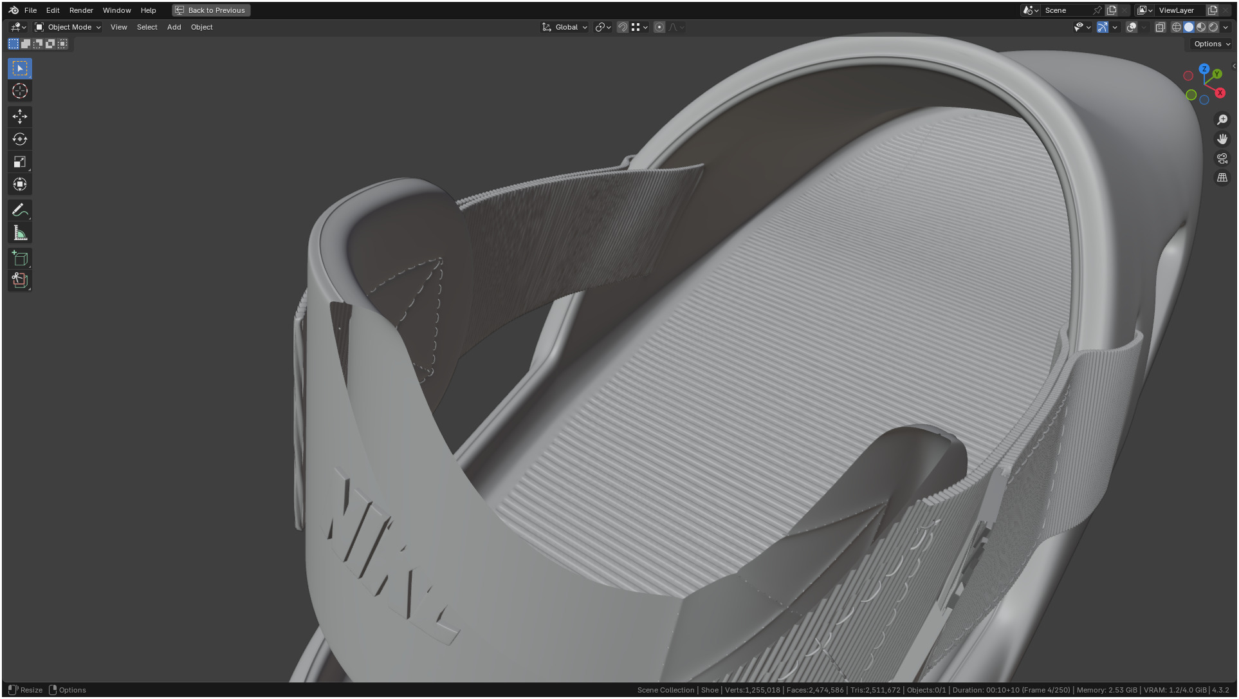Select the Transform tool
Screen dimensions: 1239x699
point(20,184)
